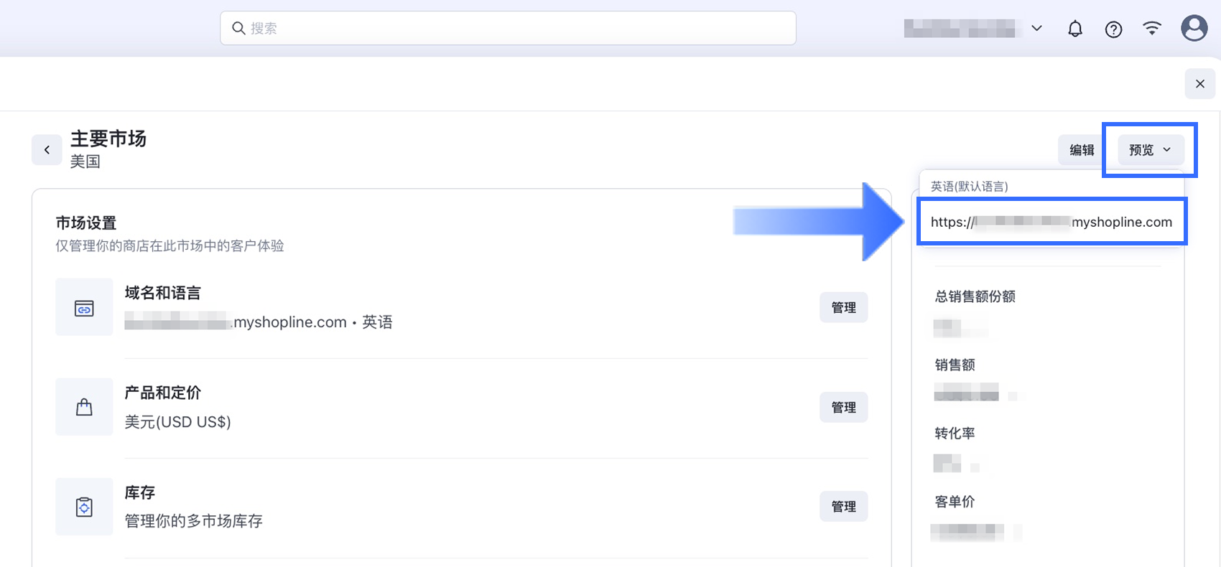Close the panel with the X button
The width and height of the screenshot is (1221, 567).
1199,84
